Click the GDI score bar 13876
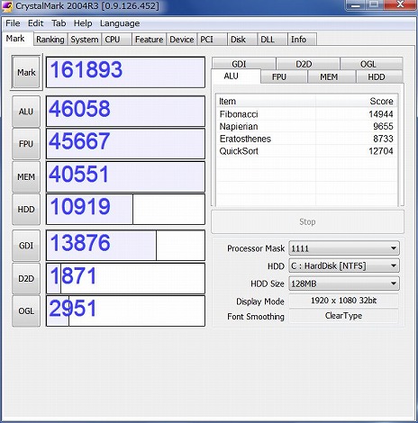This screenshot has height=423, width=418. click(x=125, y=246)
